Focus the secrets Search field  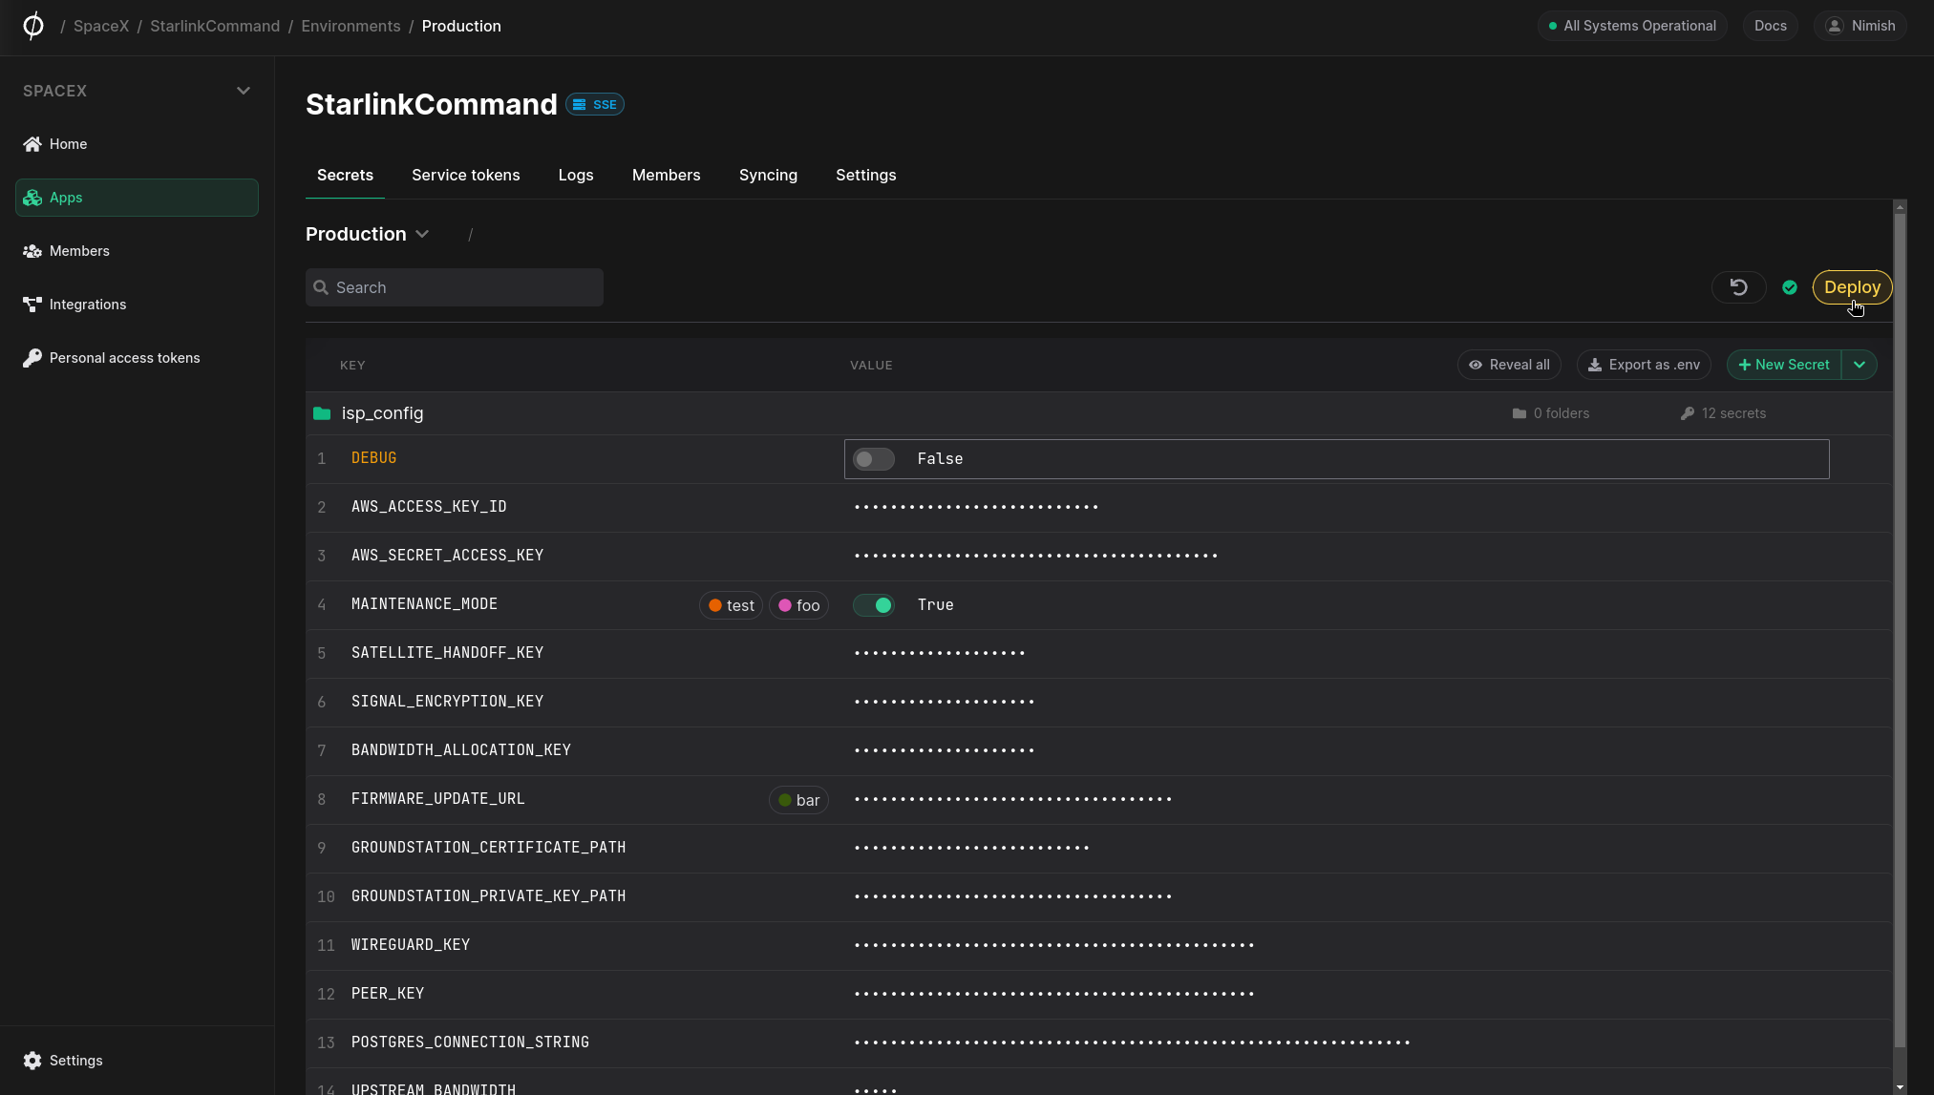(455, 287)
